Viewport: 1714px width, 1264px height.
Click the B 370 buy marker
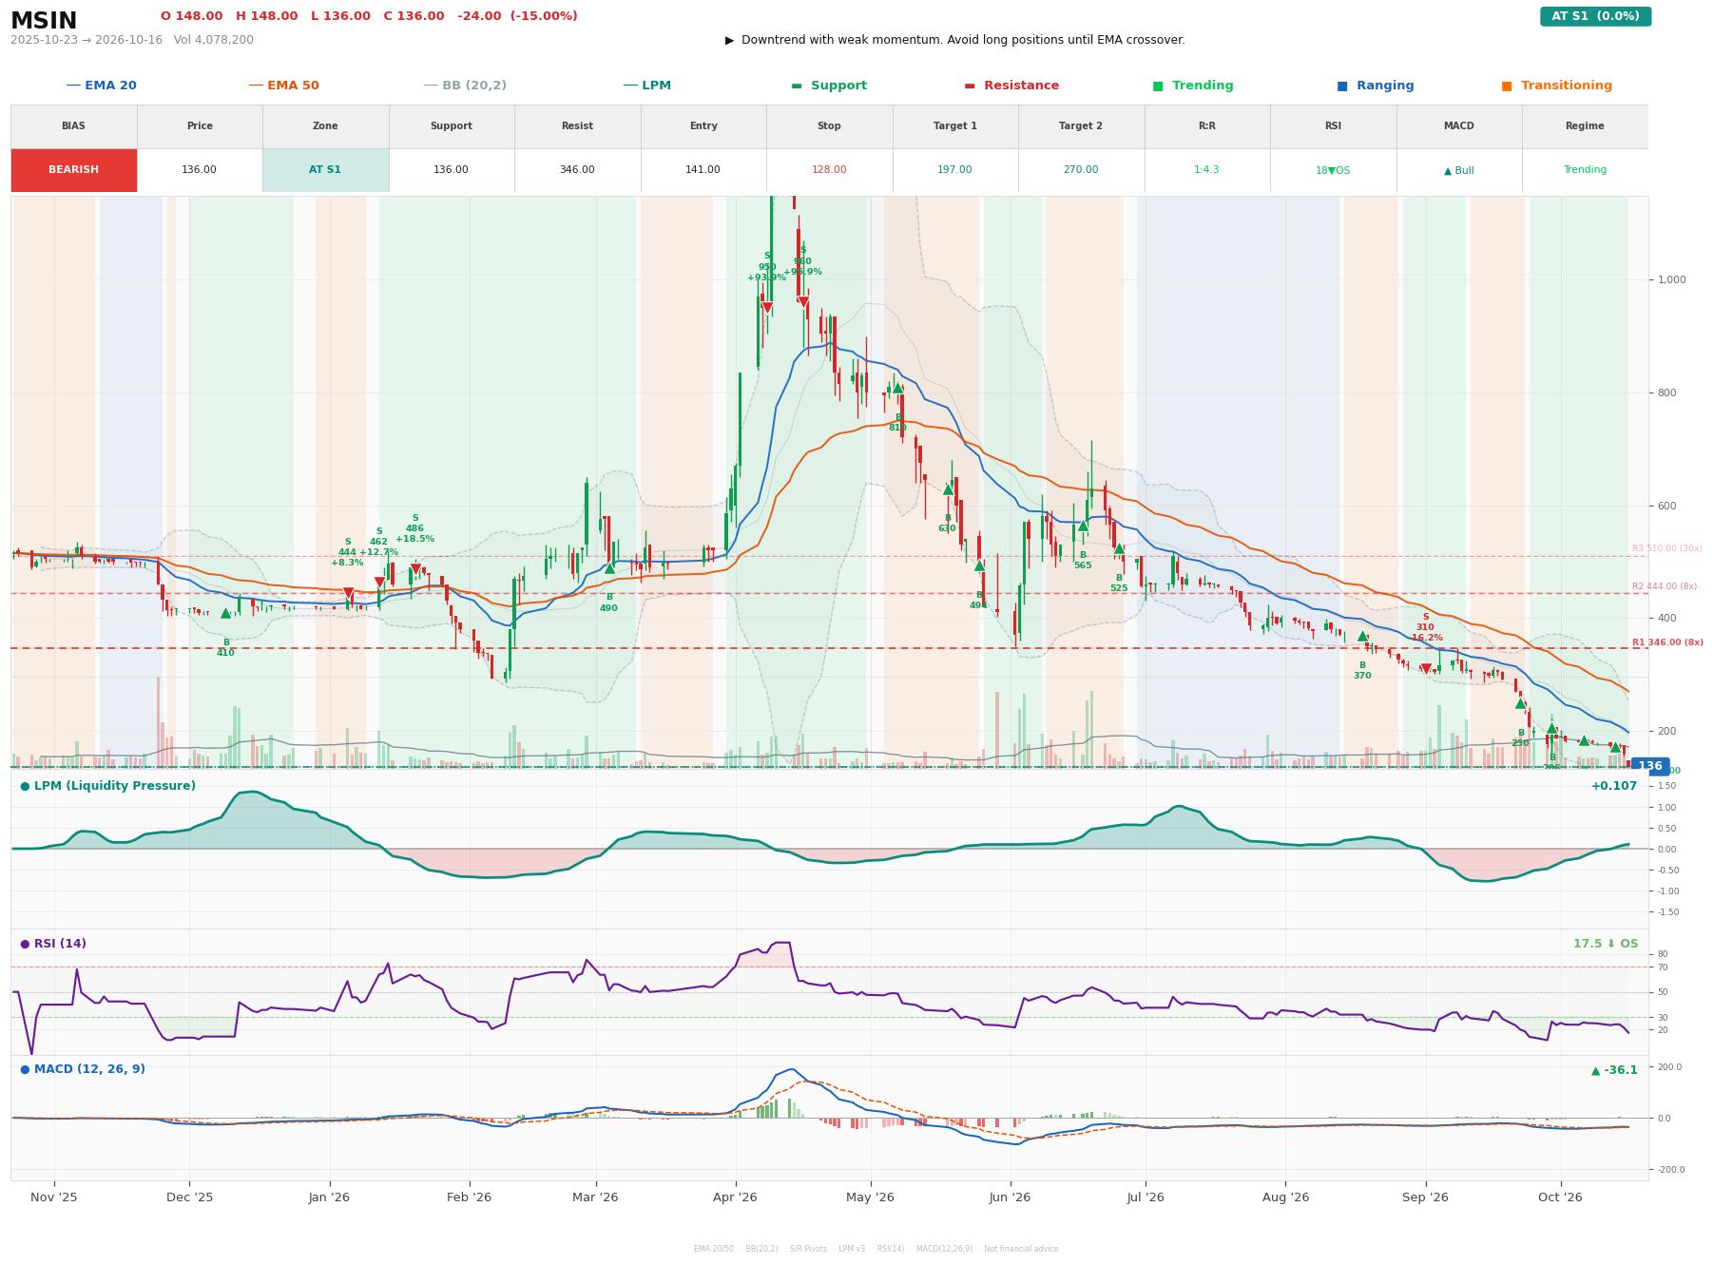point(1362,636)
